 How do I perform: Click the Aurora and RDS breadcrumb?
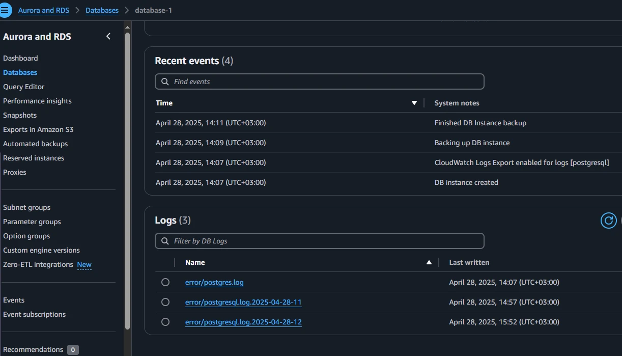[44, 10]
